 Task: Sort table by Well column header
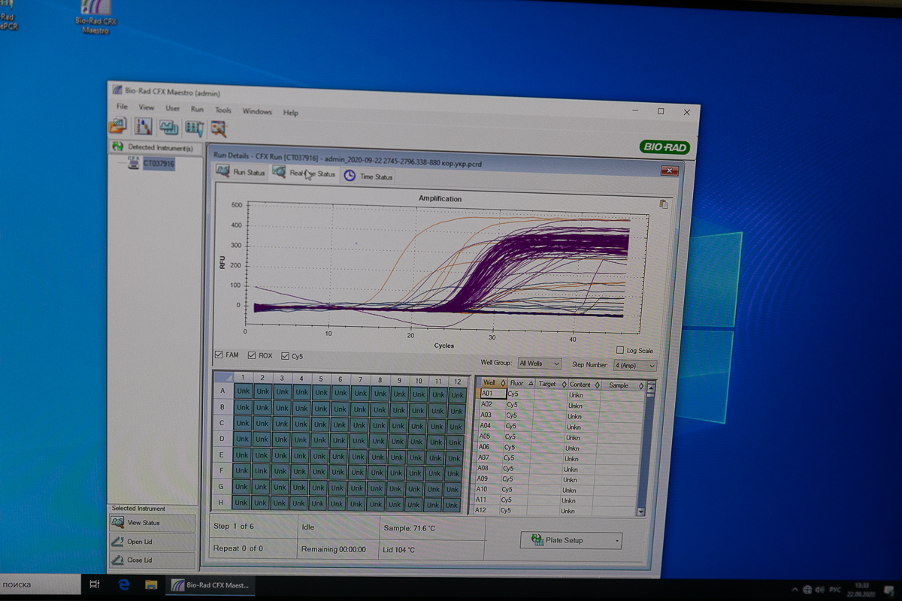[x=494, y=383]
